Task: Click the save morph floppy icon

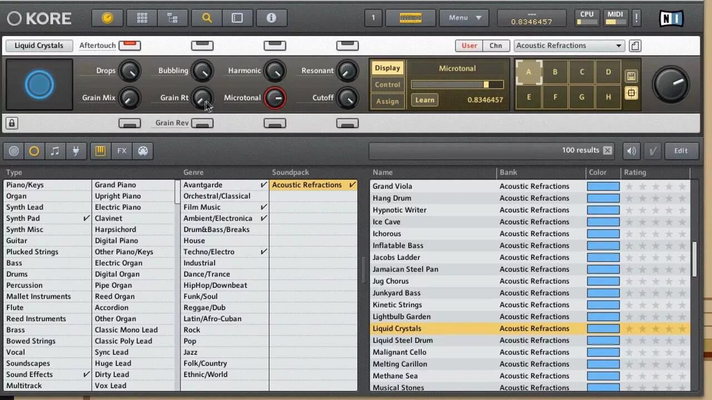Action: pos(631,76)
